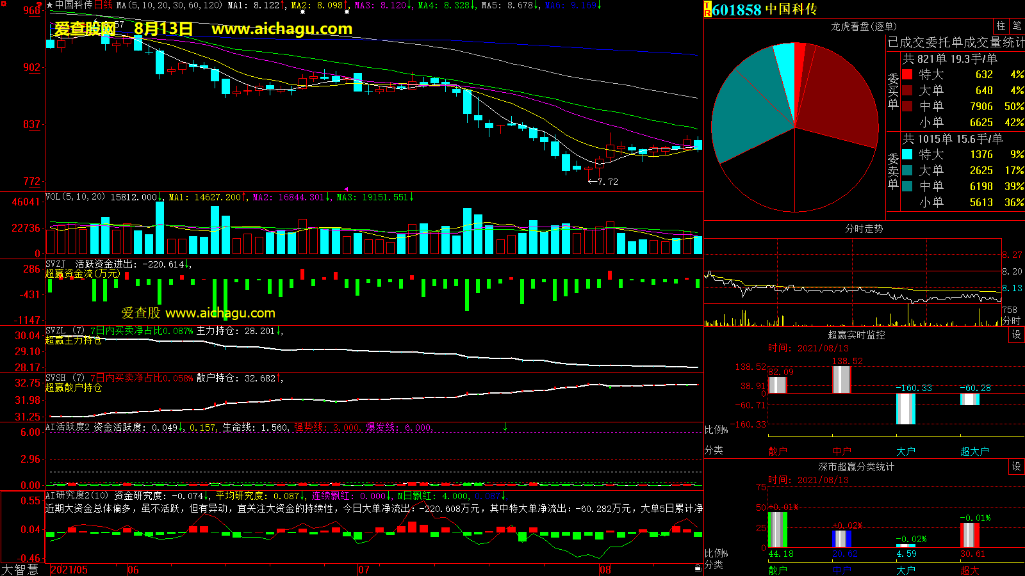Click the SVZJ indicator name label
1025x576 pixels.
[x=56, y=264]
